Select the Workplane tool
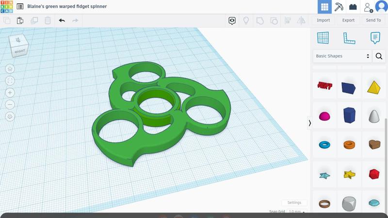This screenshot has width=388, height=218. [x=323, y=38]
